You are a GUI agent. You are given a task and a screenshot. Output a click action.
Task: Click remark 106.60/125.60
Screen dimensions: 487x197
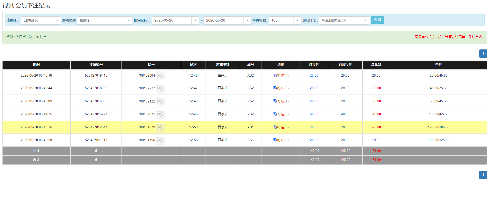click(x=439, y=140)
